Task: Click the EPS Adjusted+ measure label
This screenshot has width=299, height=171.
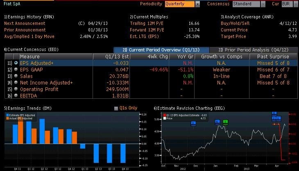Action: coord(36,63)
